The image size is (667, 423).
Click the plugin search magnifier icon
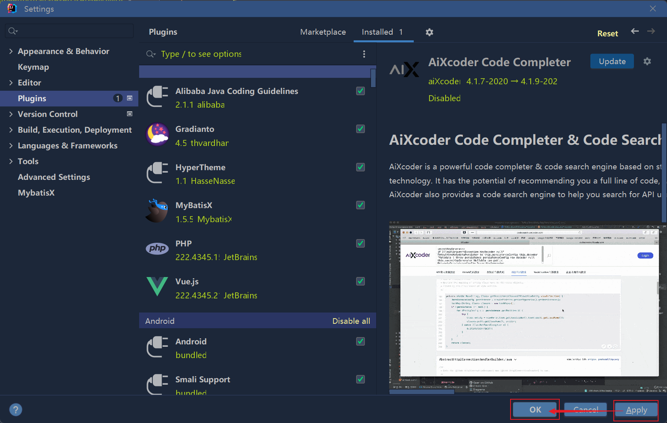click(x=150, y=54)
